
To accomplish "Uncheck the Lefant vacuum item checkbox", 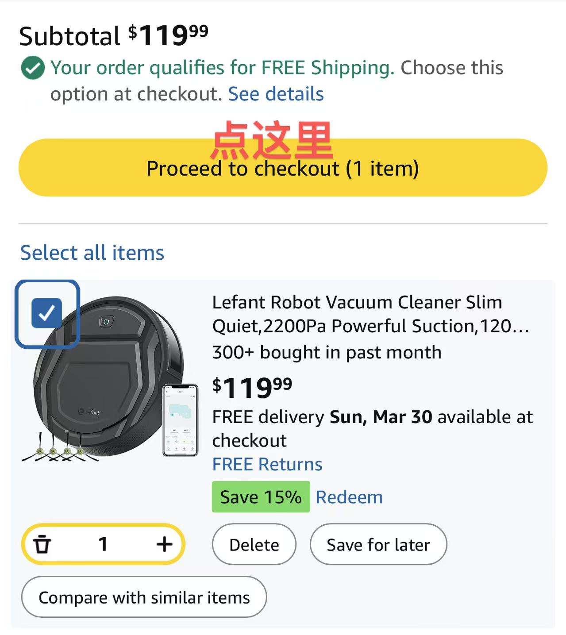I will click(46, 313).
